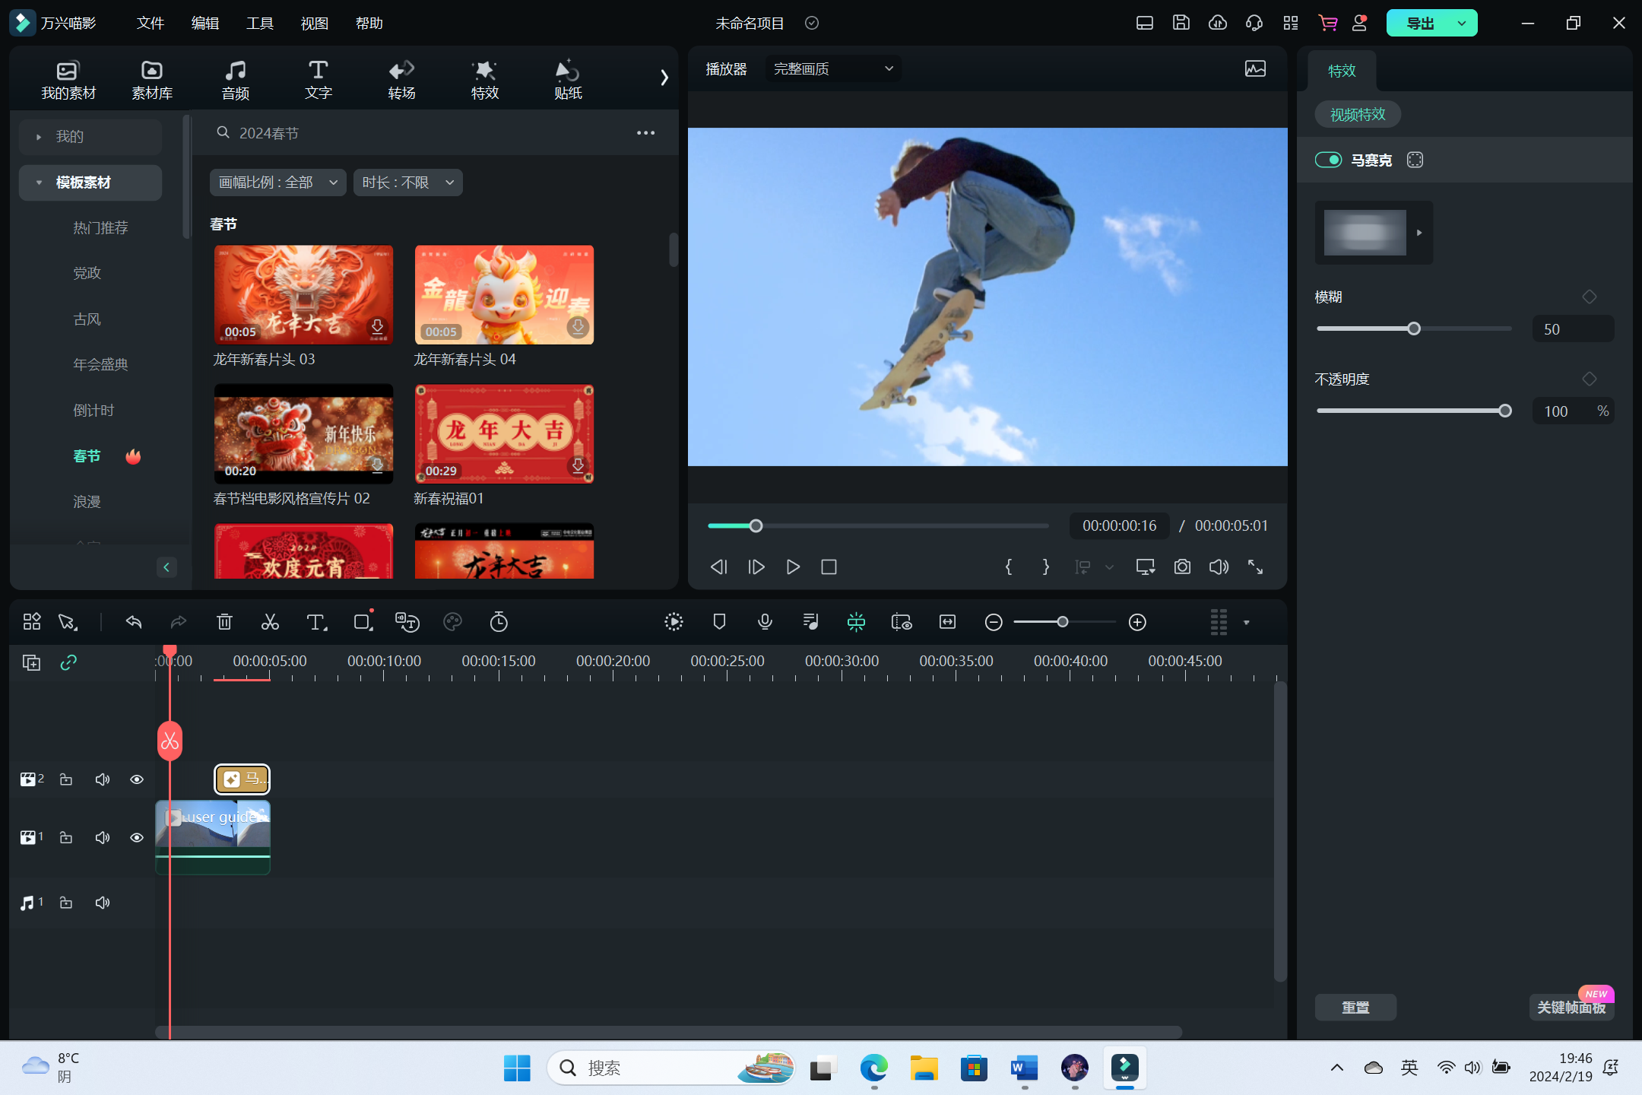Screen dimensions: 1642x1095
Task: Open the 完整画质 playback quality dropdown
Action: point(832,69)
